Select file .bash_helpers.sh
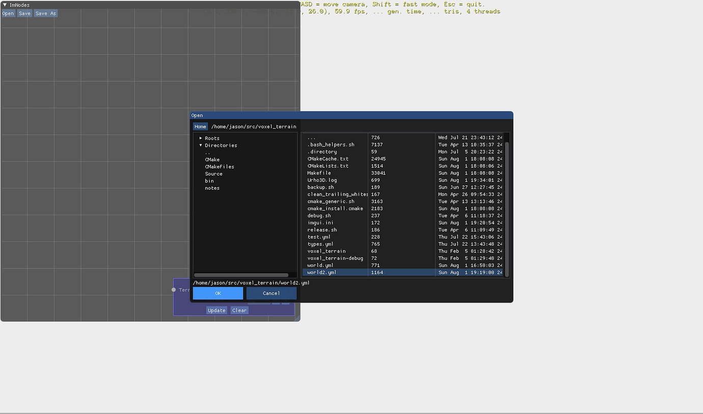The height and width of the screenshot is (414, 703). (402, 144)
